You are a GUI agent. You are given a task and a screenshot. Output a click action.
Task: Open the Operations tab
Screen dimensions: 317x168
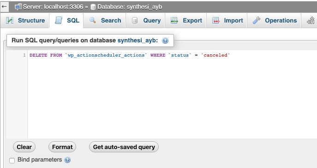coord(275,20)
